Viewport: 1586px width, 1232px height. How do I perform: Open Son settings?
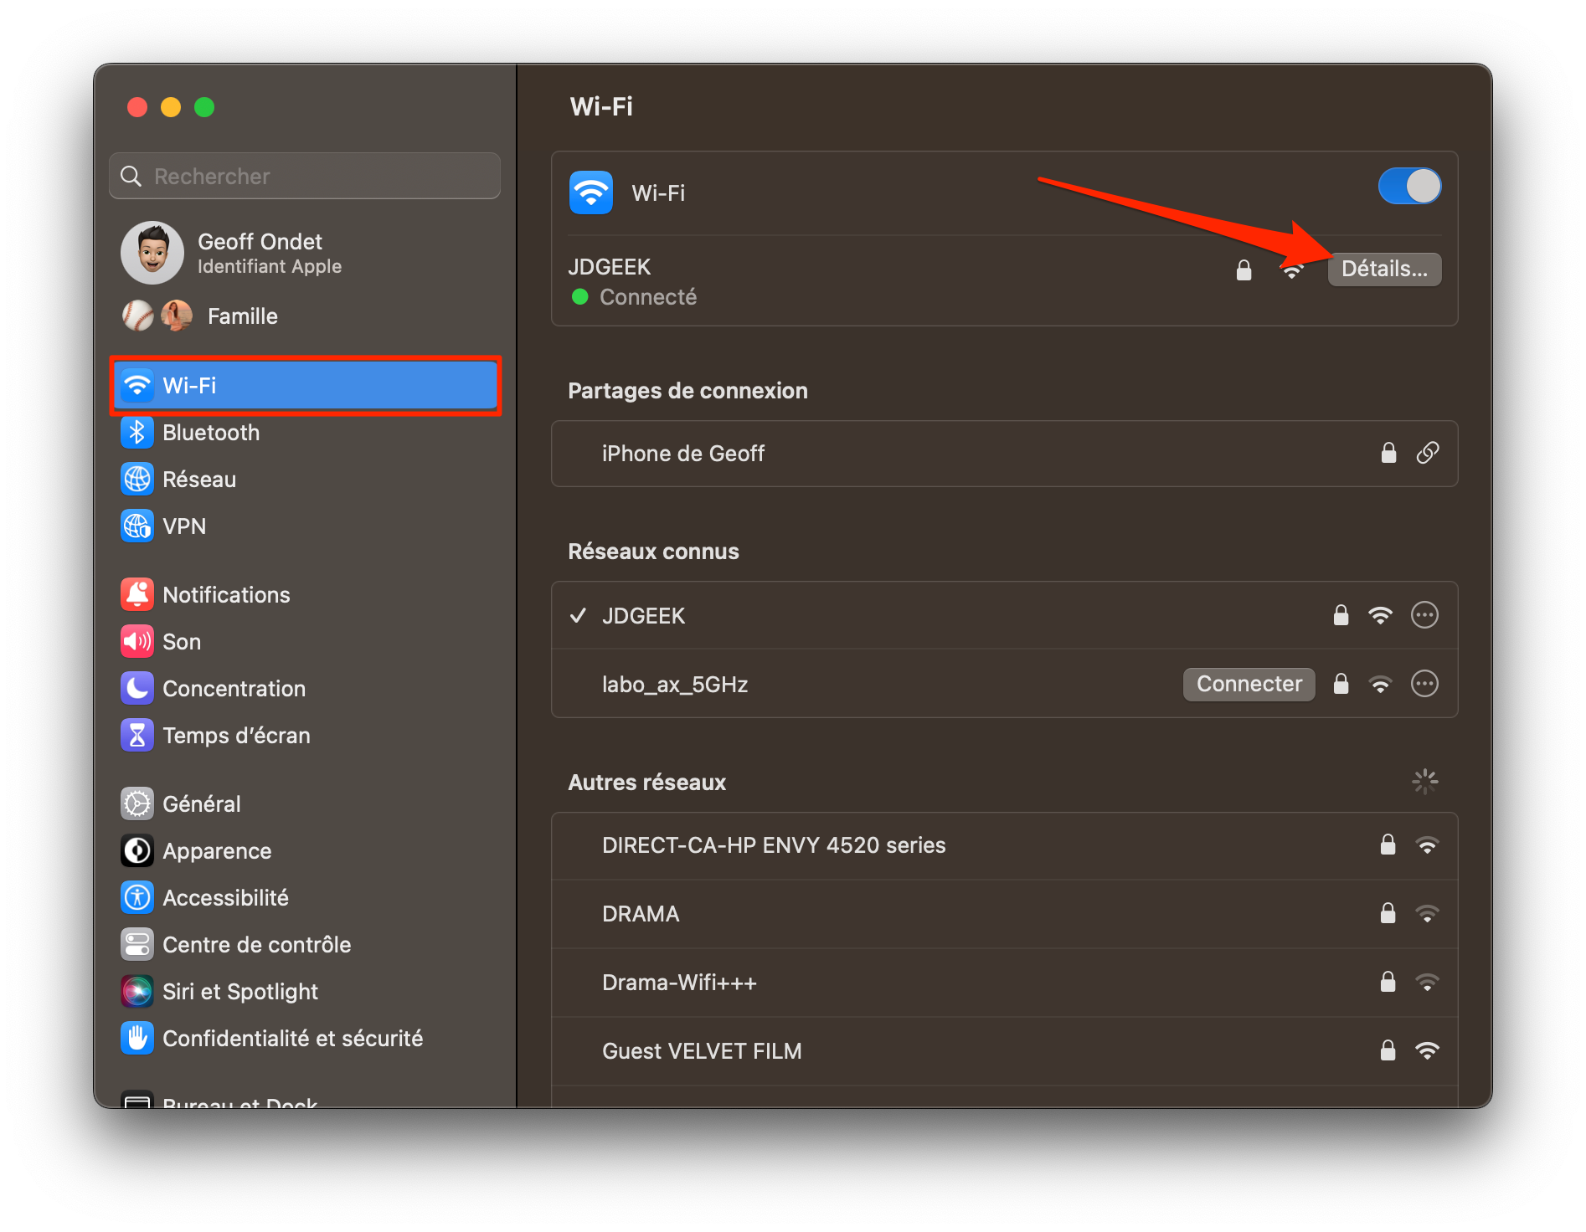click(x=306, y=642)
